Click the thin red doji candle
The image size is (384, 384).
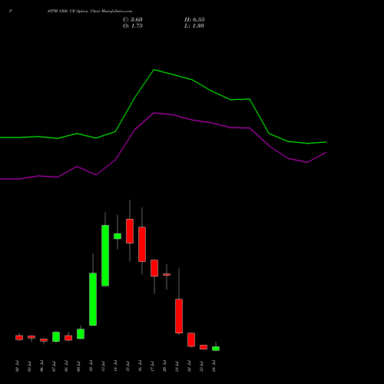click(167, 274)
